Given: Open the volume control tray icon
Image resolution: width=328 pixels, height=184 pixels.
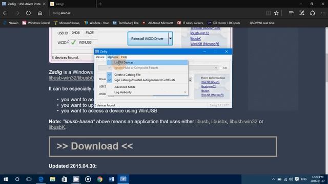Looking at the screenshot, I should 291,179.
